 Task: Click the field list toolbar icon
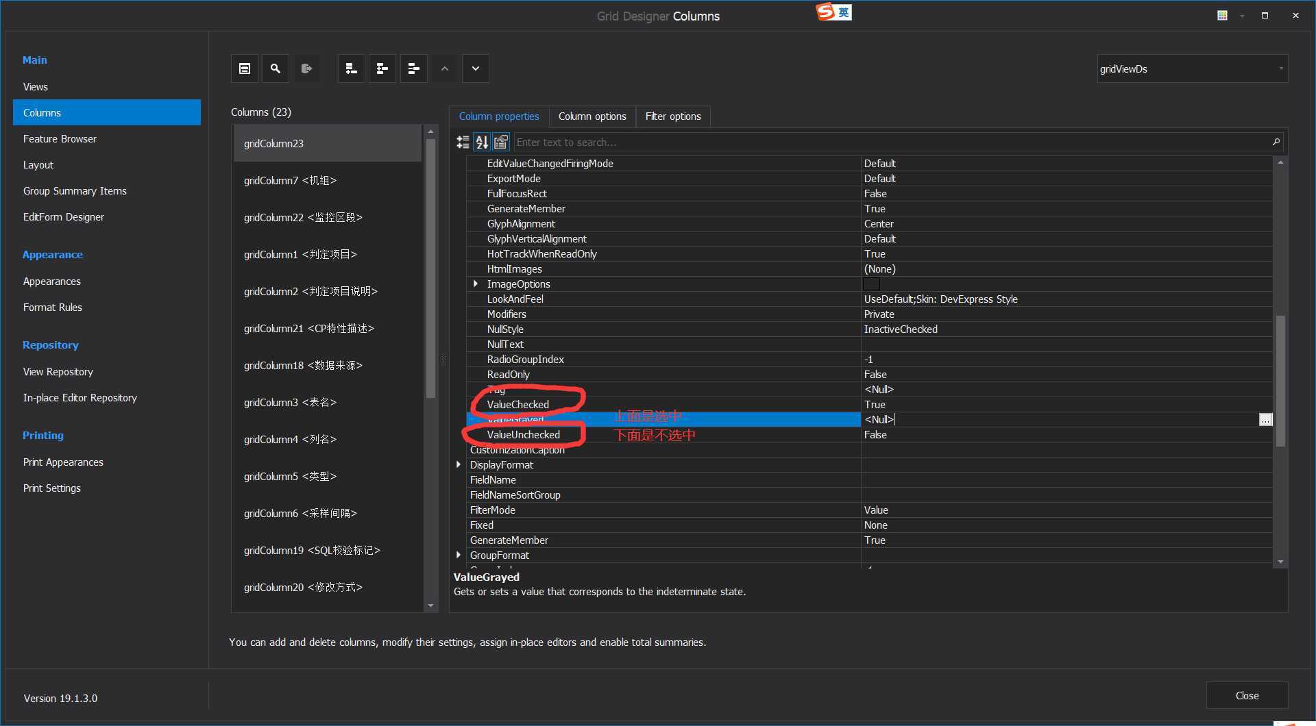245,68
